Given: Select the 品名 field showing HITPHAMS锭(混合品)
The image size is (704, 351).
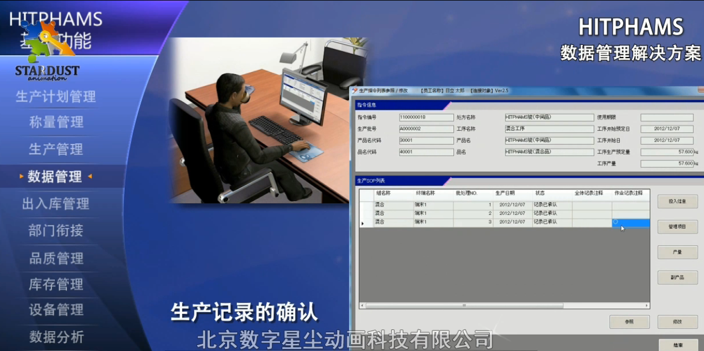Looking at the screenshot, I should click(x=549, y=152).
